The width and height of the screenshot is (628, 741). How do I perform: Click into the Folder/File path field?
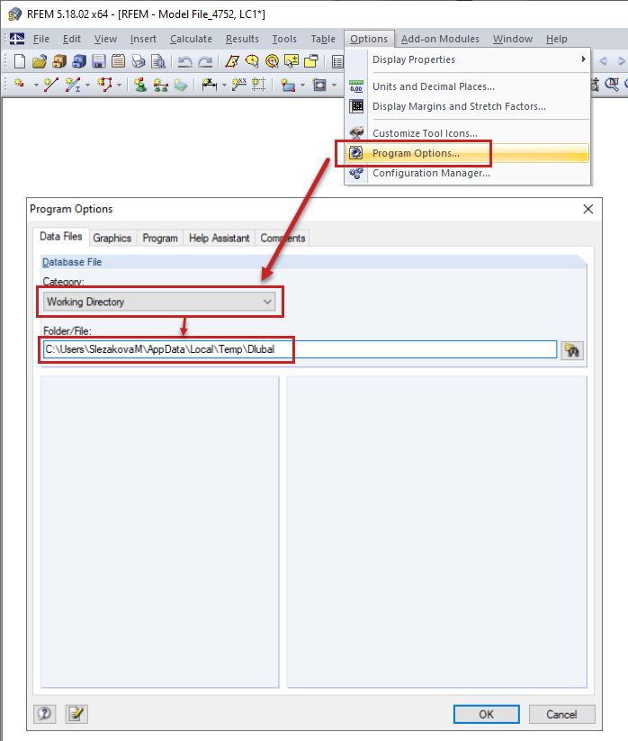(x=300, y=349)
